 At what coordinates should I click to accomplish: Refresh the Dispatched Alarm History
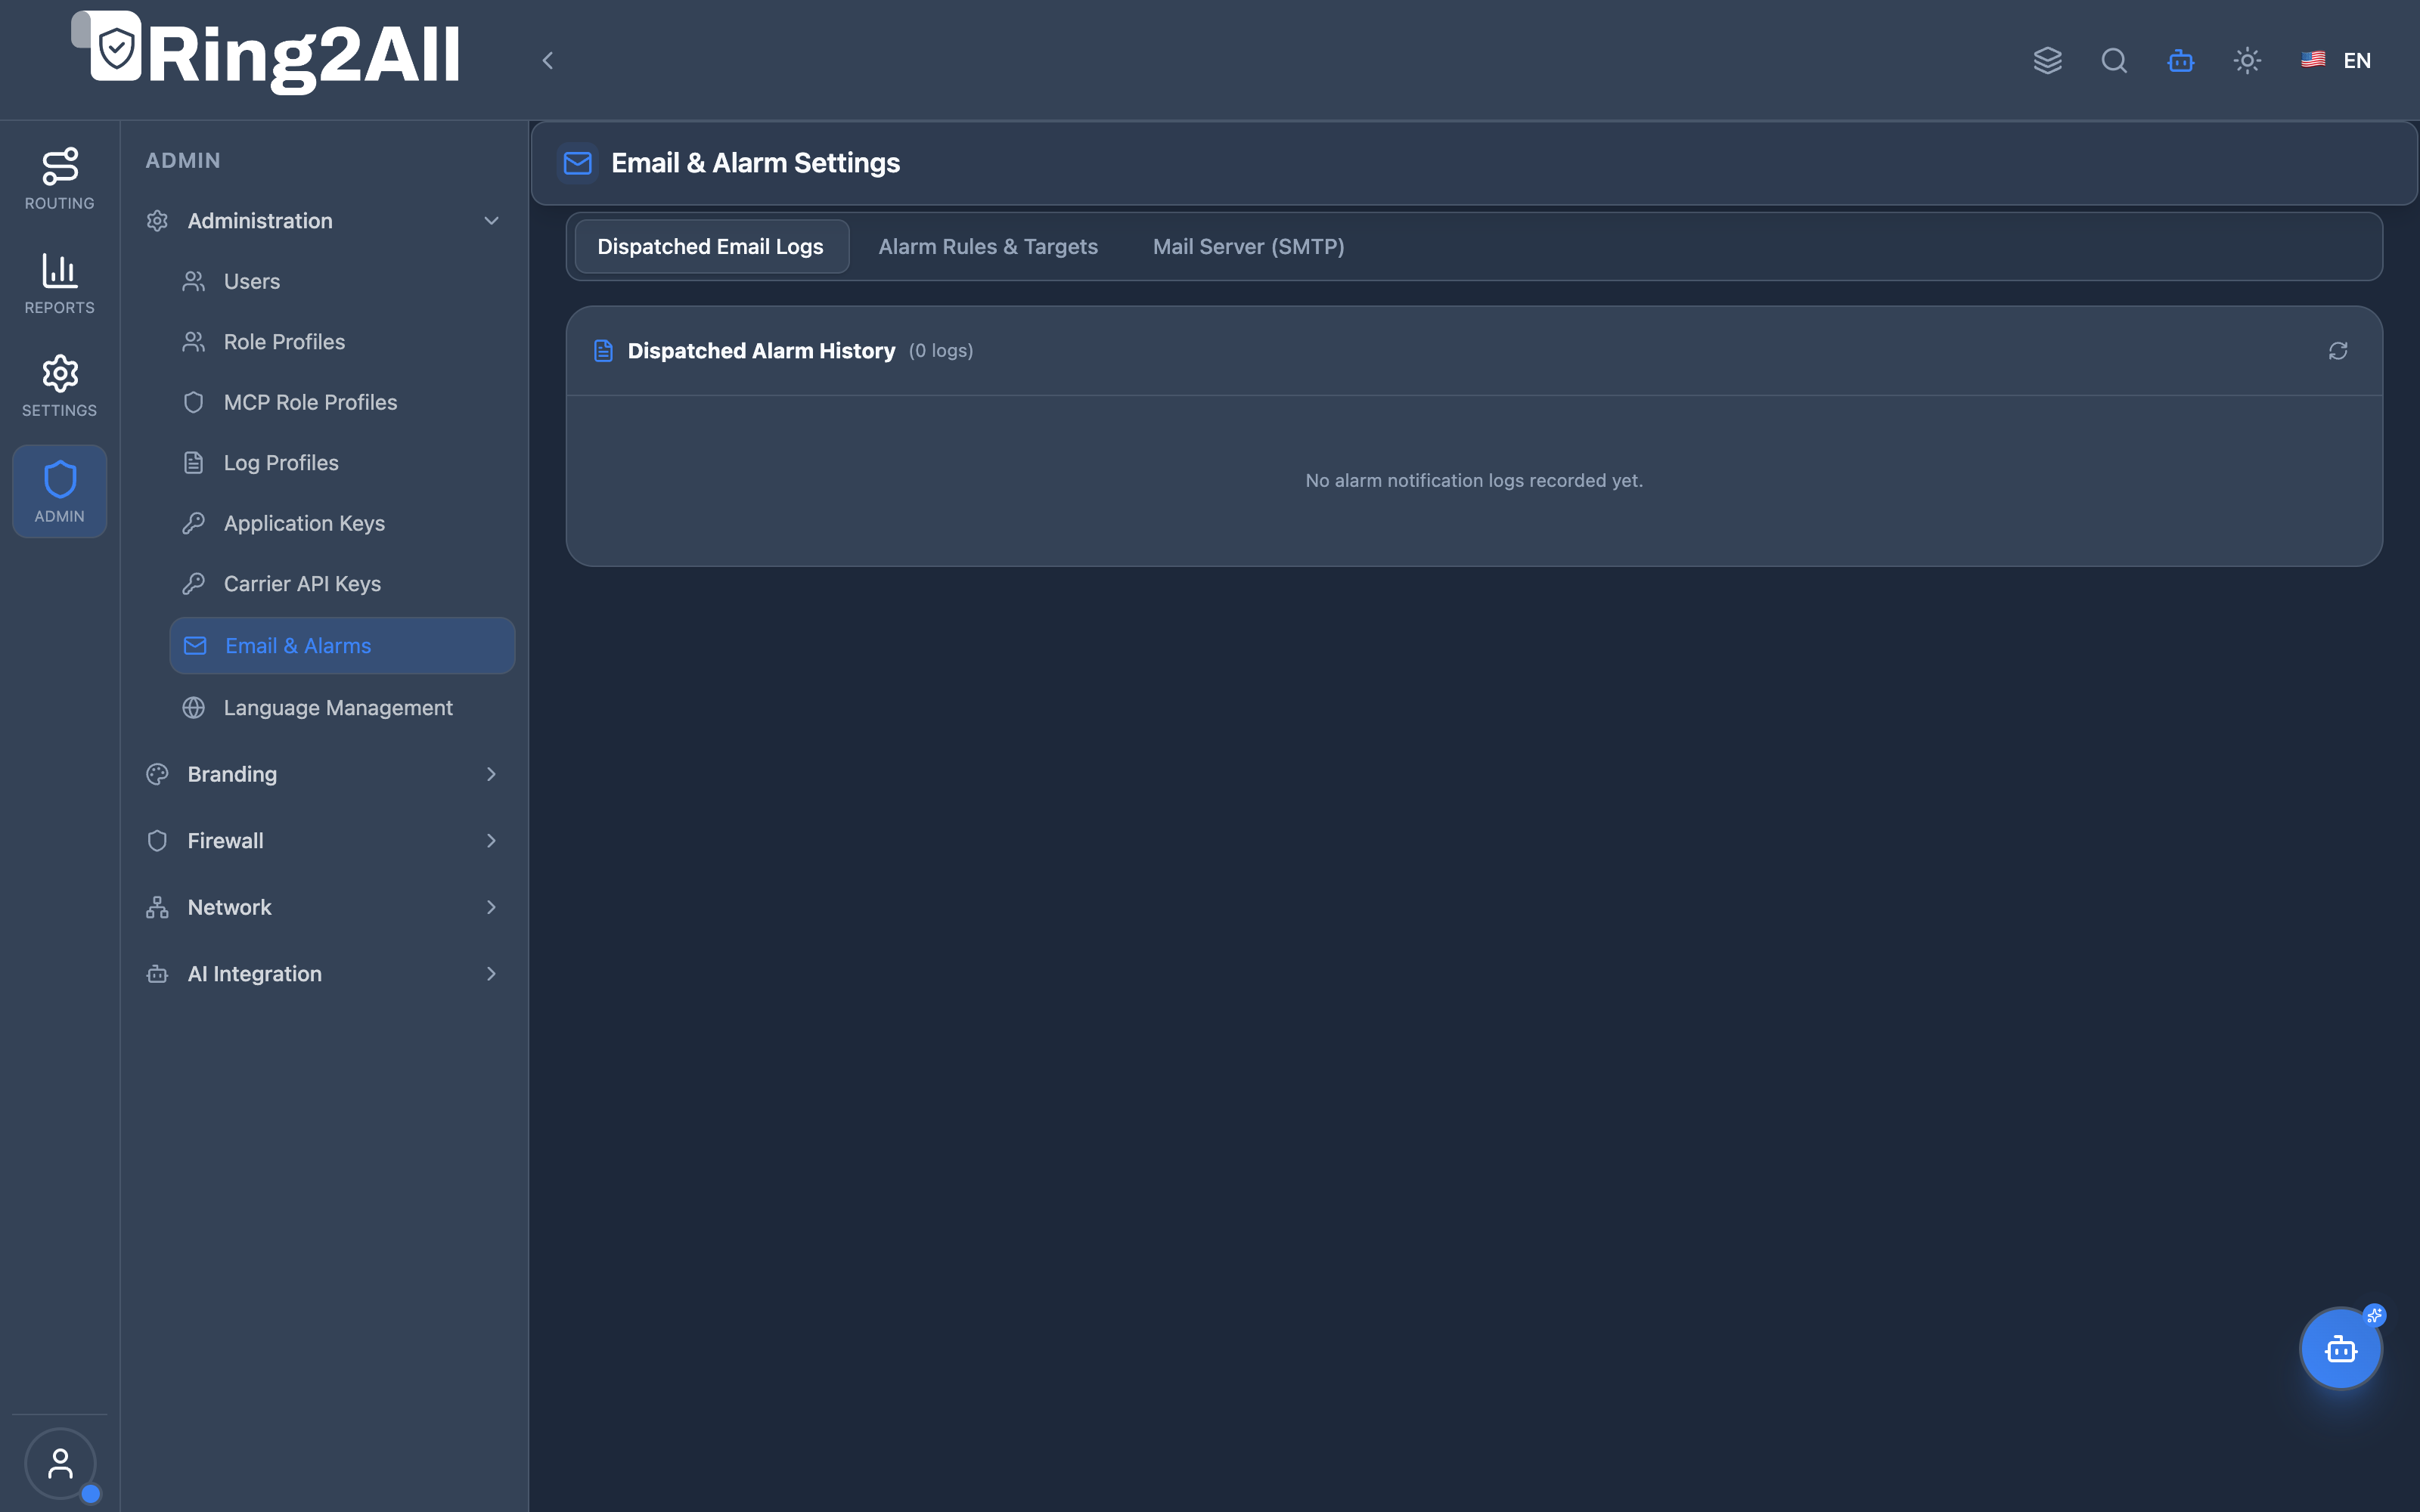2338,351
